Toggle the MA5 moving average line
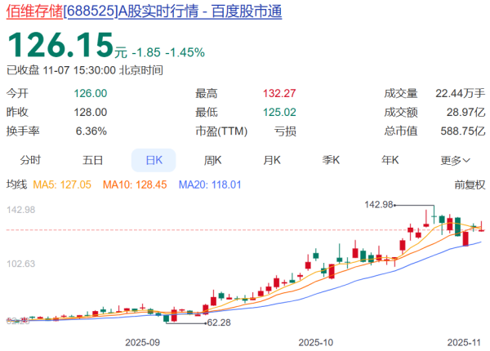This screenshot has height=351, width=490. [x=63, y=185]
